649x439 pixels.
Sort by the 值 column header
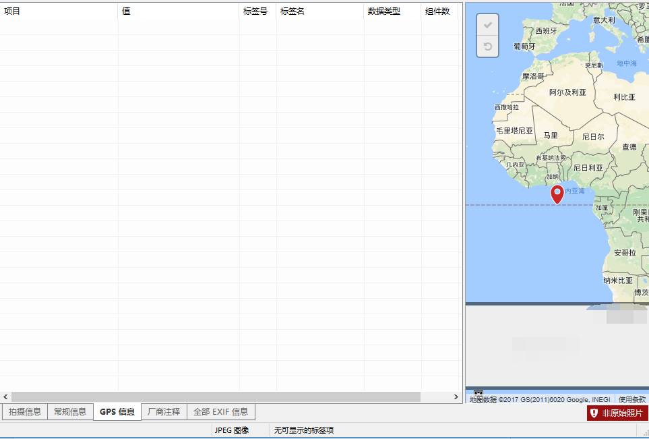click(x=125, y=11)
